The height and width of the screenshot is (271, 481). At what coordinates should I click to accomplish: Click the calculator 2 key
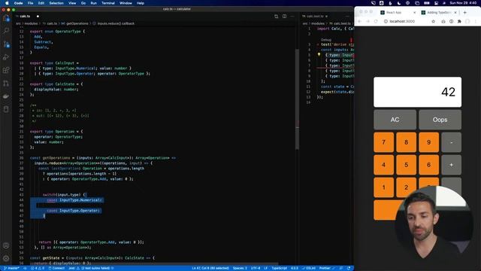point(406,187)
